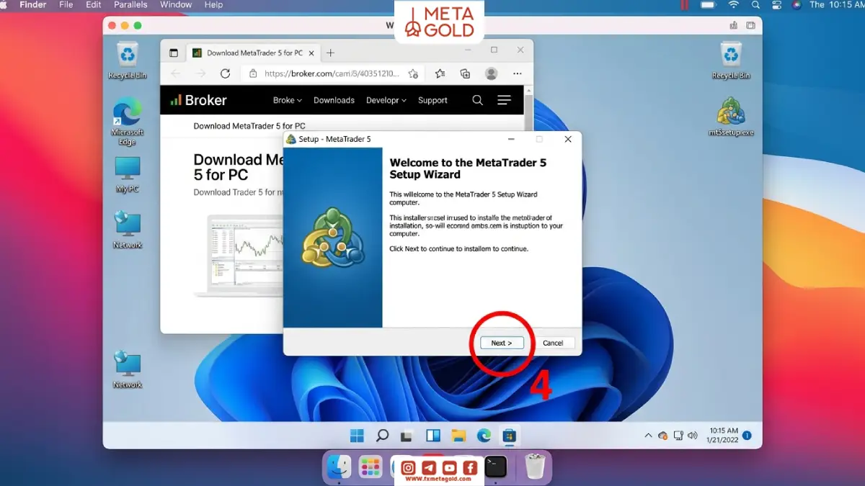The image size is (865, 486).
Task: Expand the Developr dropdown menu
Action: [386, 100]
